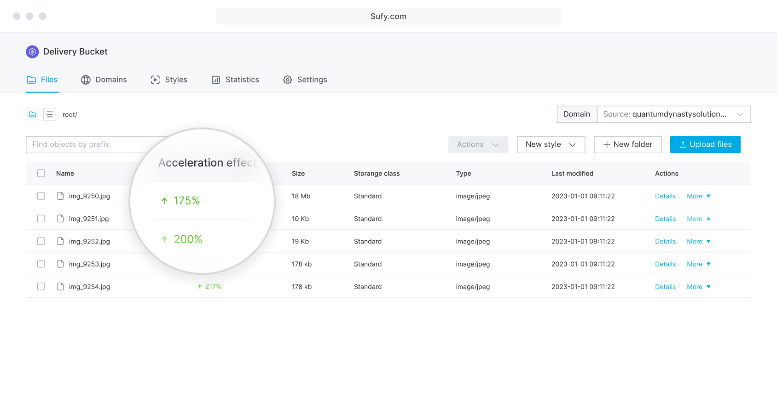Click file icon of img_9251.jpg
Screen dimensions: 777x394
(x=60, y=219)
